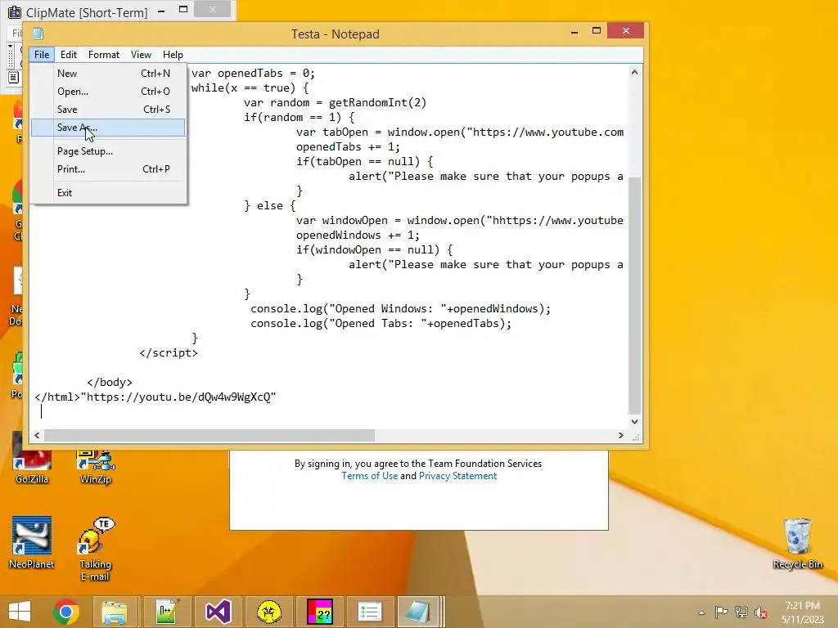Open the notepad-with-pencil taskbar app
The height and width of the screenshot is (628, 838).
(167, 612)
